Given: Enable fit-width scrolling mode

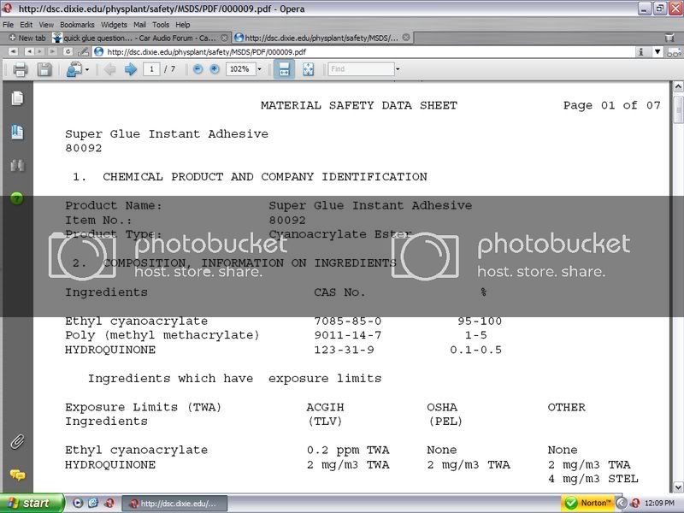Looking at the screenshot, I should 284,69.
